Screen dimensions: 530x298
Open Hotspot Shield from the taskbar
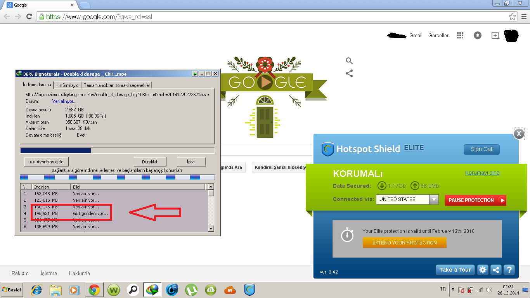[249, 290]
